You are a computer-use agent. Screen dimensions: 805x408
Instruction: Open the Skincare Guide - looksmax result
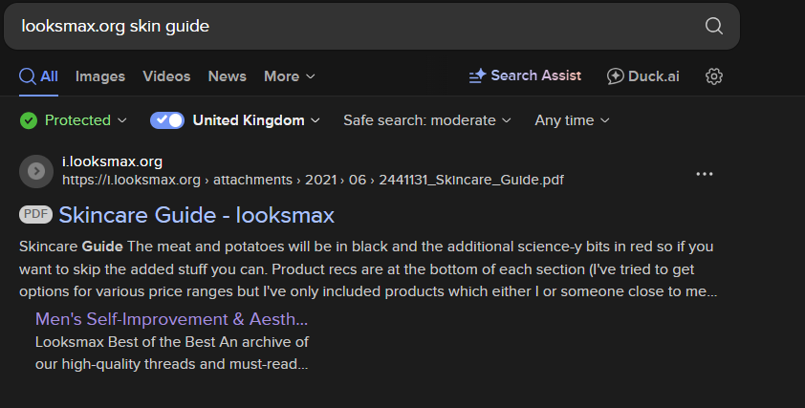click(x=196, y=215)
